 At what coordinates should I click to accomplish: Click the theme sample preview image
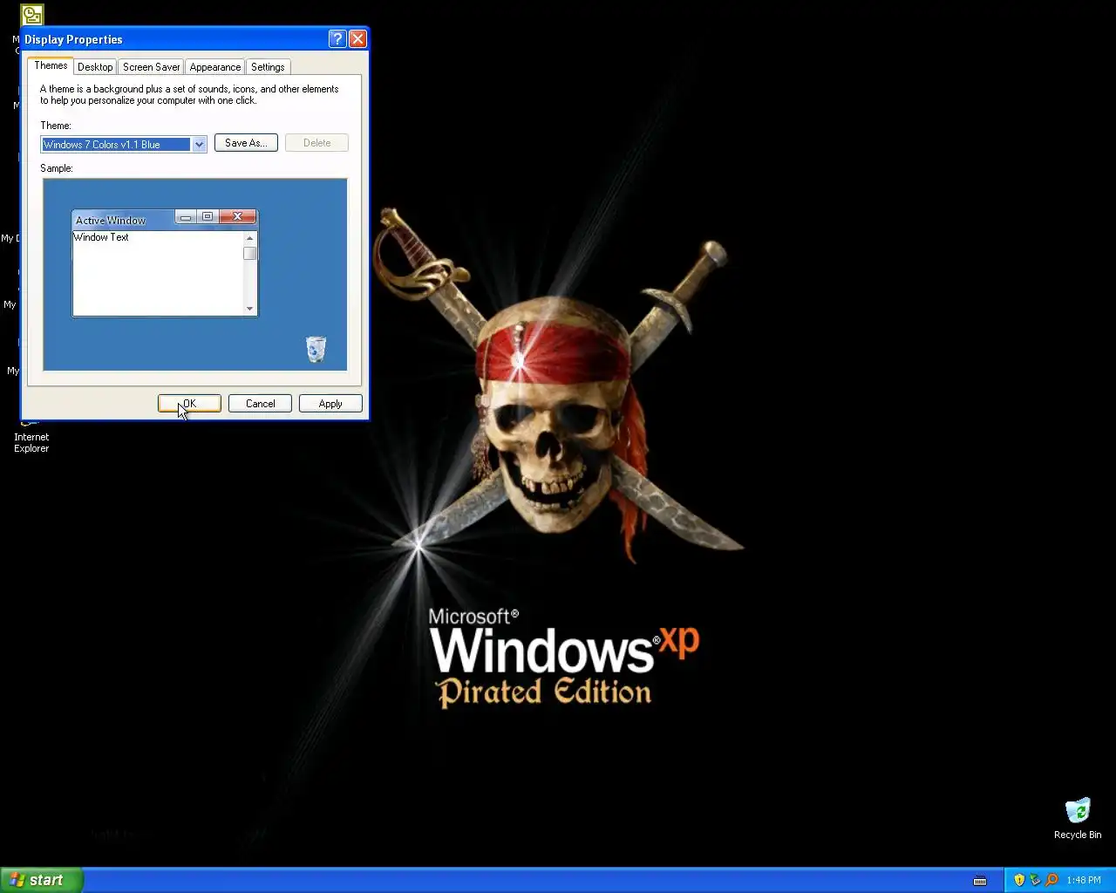click(x=195, y=275)
